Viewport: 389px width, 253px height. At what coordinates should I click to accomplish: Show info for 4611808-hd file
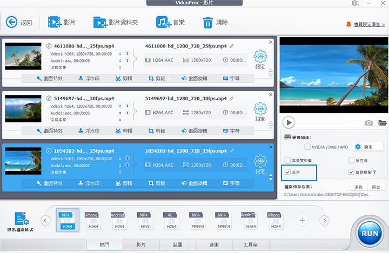point(49,46)
